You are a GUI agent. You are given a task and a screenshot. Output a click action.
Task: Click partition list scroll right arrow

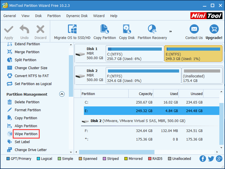tap(217, 152)
